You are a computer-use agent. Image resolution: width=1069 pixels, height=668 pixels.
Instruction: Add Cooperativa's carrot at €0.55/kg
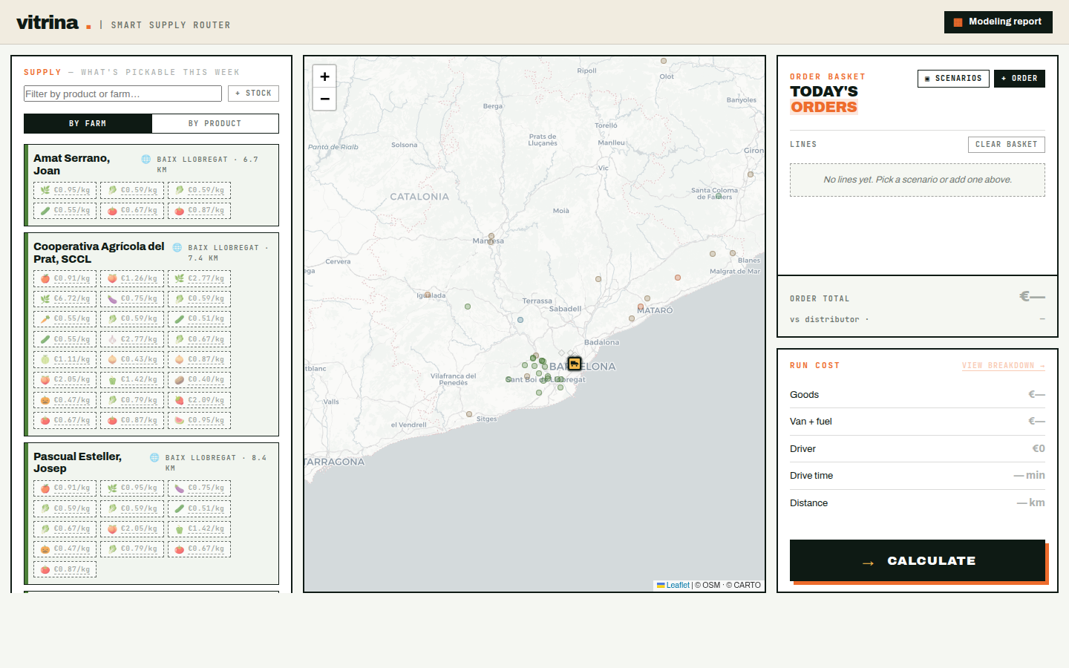tap(65, 319)
